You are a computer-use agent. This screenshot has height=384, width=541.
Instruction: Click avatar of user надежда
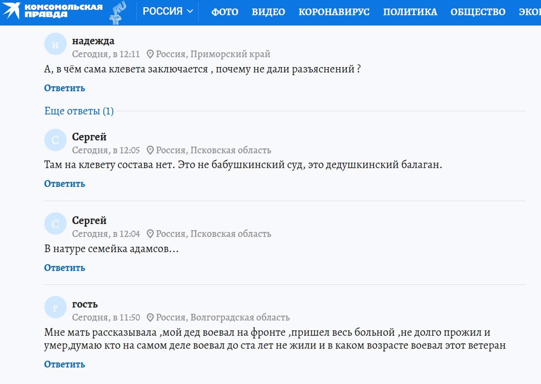55,45
